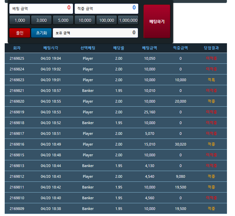Click the 적중 result for round 2169820
This screenshot has height=216, width=235.
pyautogui.click(x=211, y=101)
